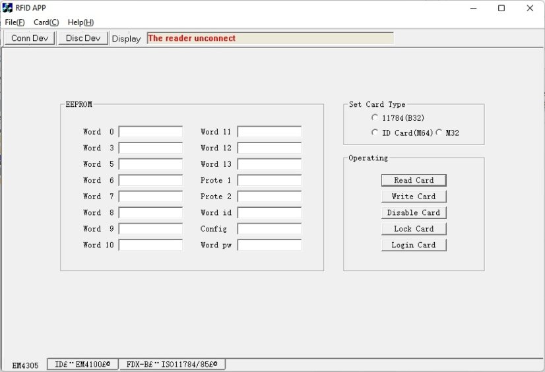Switch to the ID EM4100 tab
This screenshot has width=545, height=372.
tap(82, 364)
